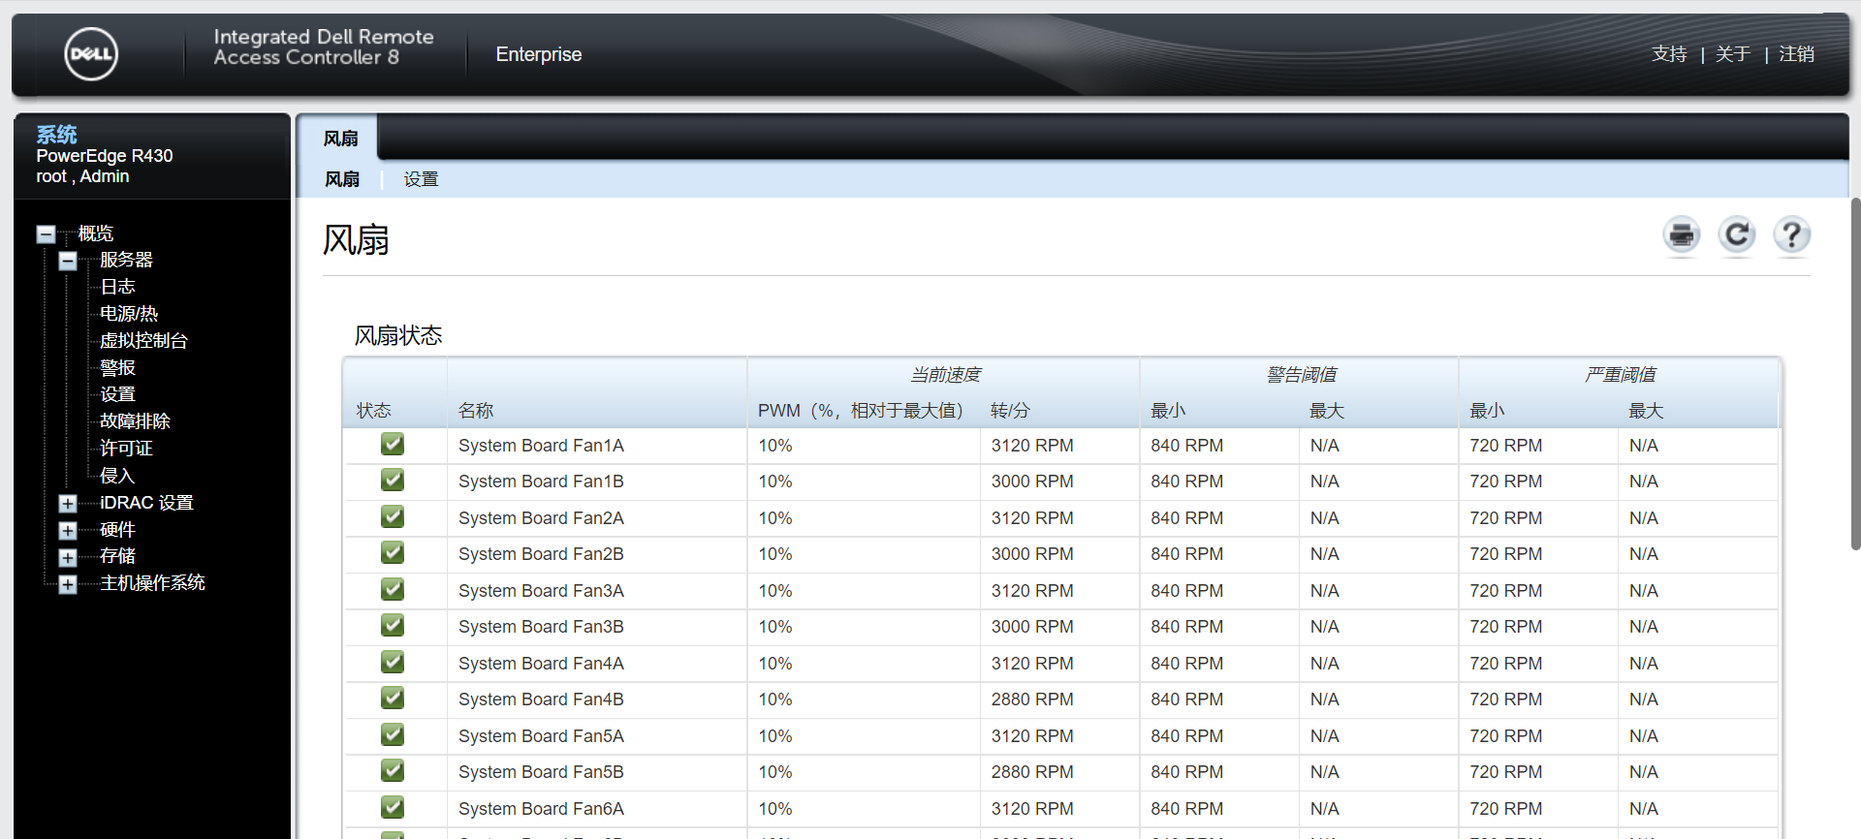Screen dimensions: 1861x839
Task: Click the 当前速度 group header
Action: (946, 375)
